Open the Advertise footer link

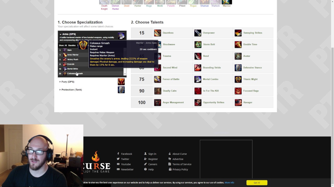(x=178, y=159)
